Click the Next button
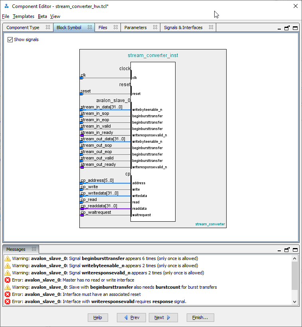Screen dimensions: 302x327 163,317
